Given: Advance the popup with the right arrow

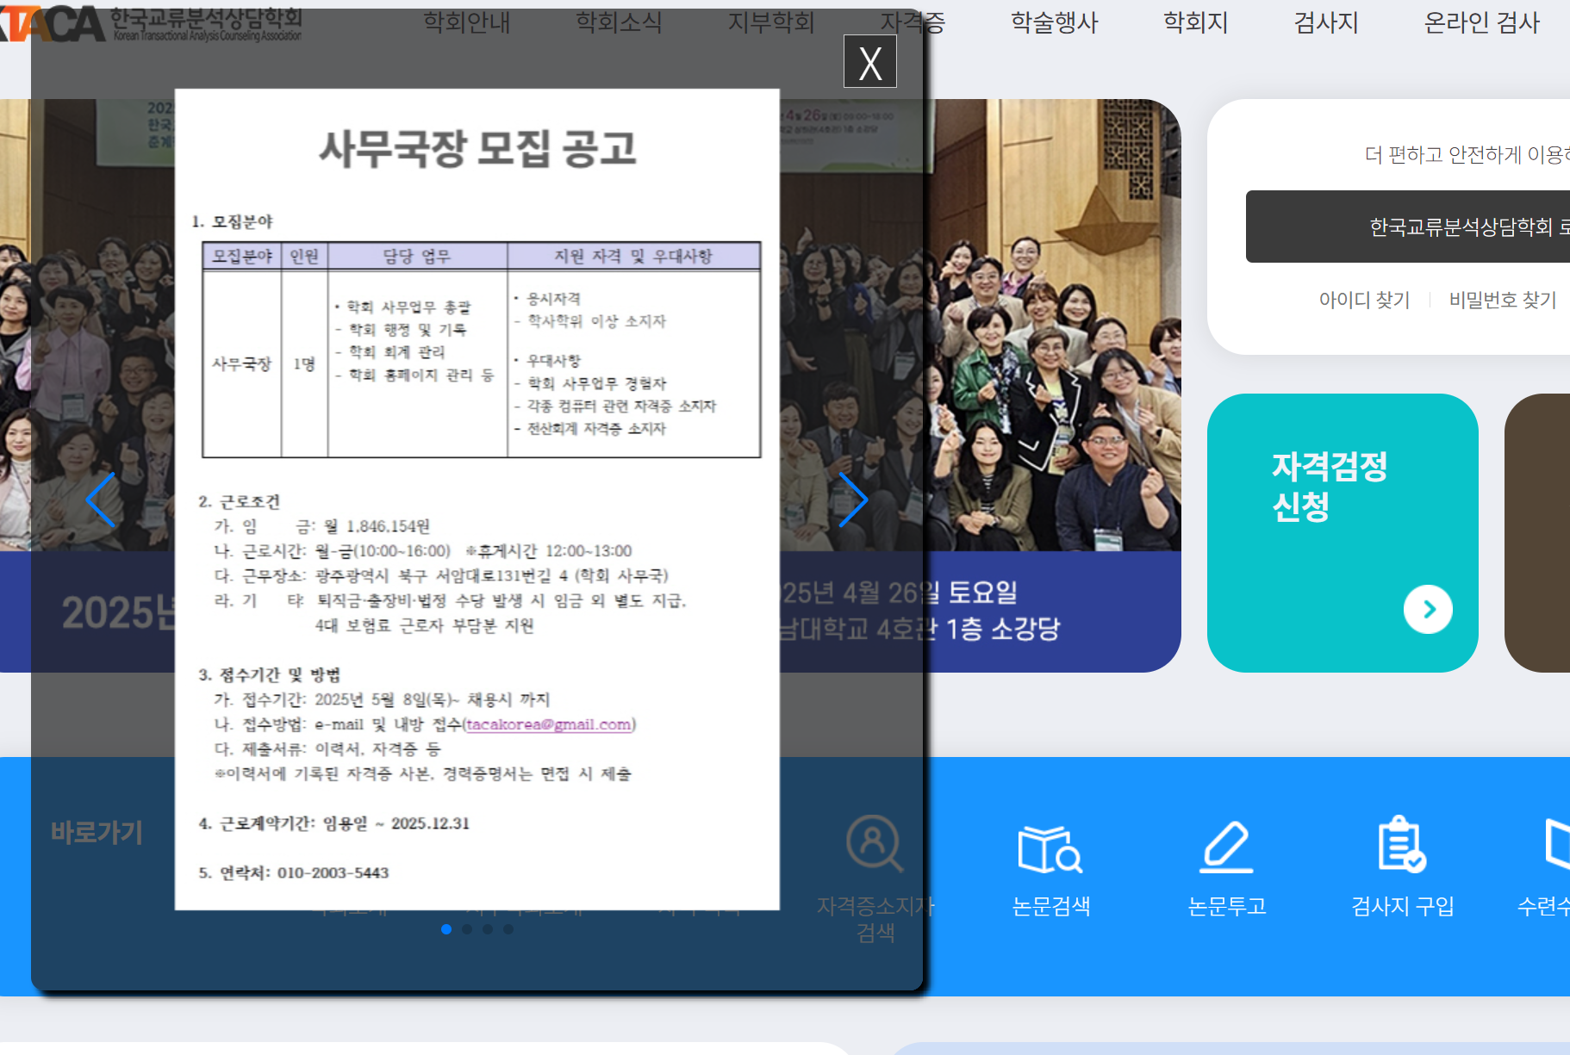Looking at the screenshot, I should [x=853, y=500].
